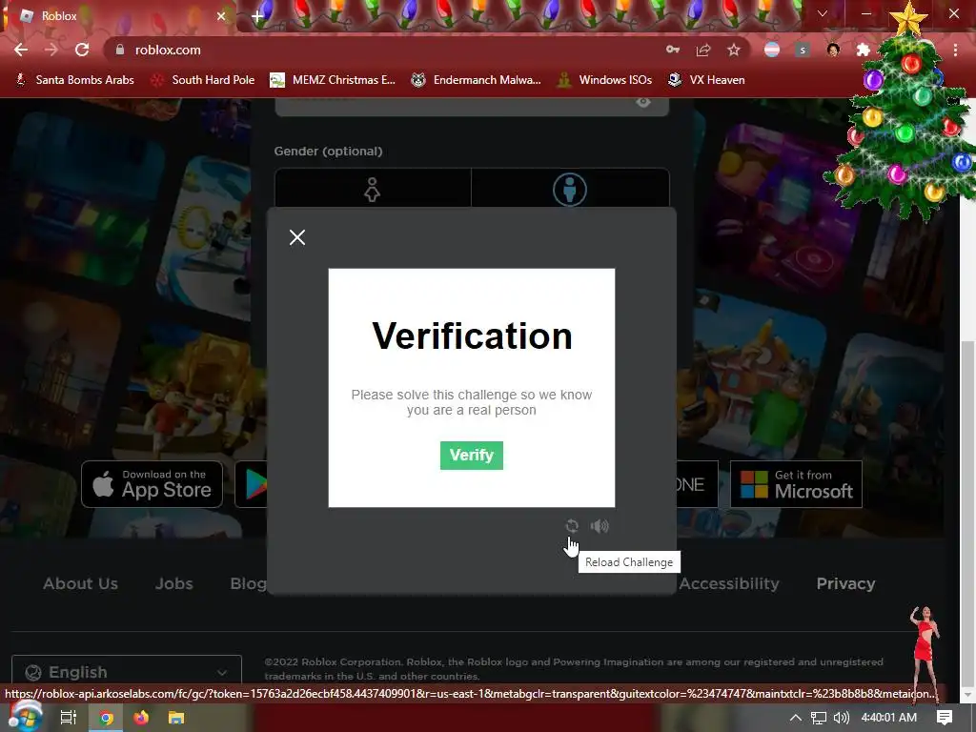Viewport: 976px width, 732px height.
Task: Click the Download on the App Store badge
Action: 152,484
